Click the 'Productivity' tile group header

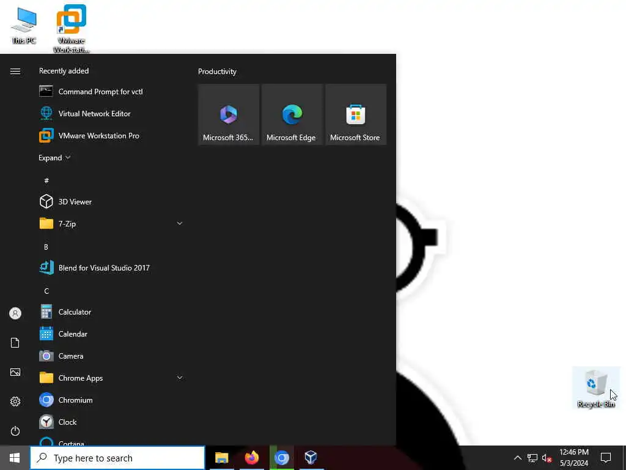coord(217,72)
